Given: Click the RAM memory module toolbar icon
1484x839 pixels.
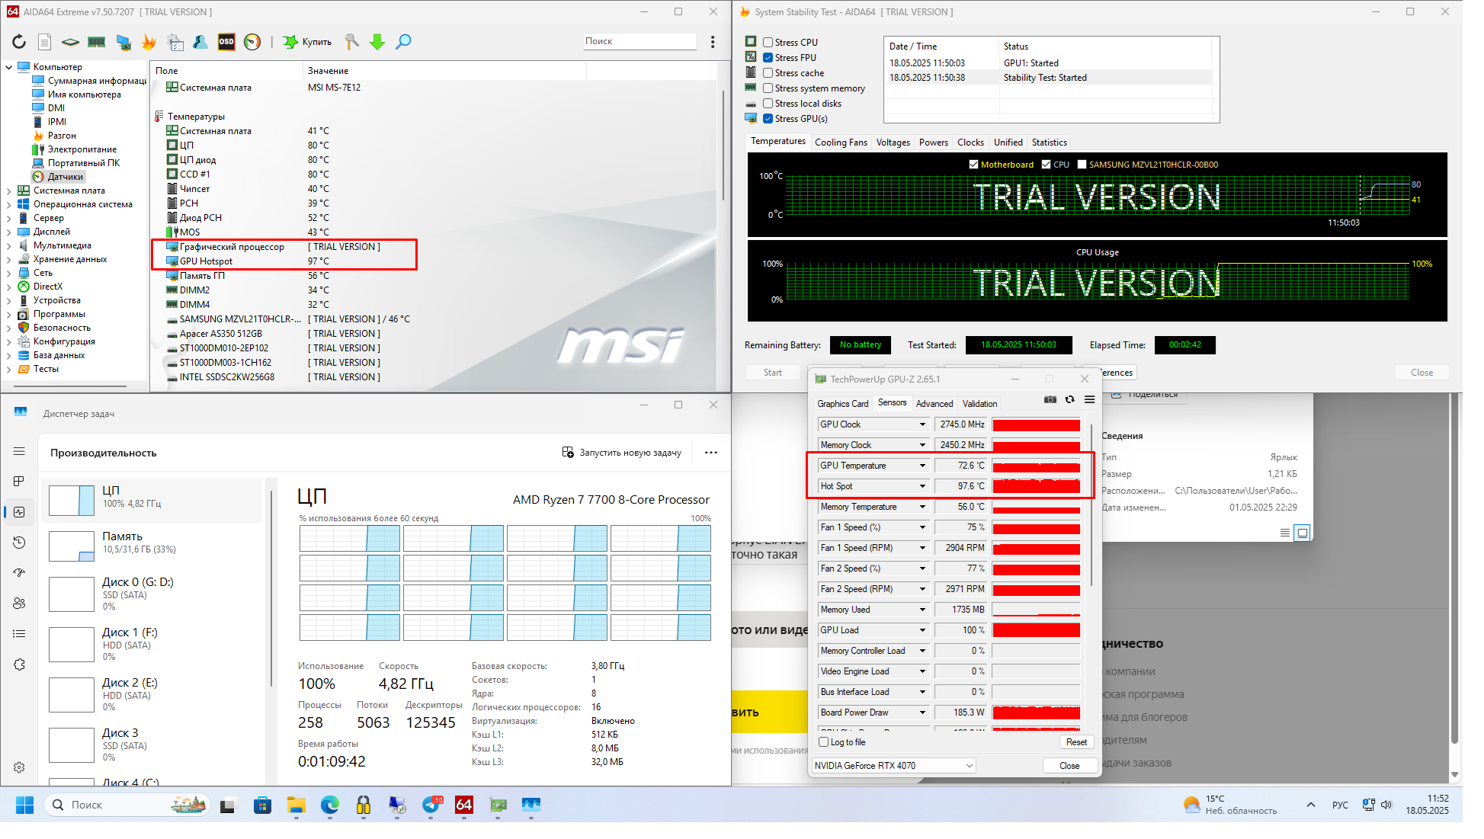Looking at the screenshot, I should pos(97,42).
